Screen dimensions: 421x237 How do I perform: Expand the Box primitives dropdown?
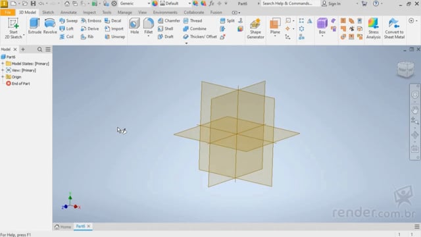(322, 36)
